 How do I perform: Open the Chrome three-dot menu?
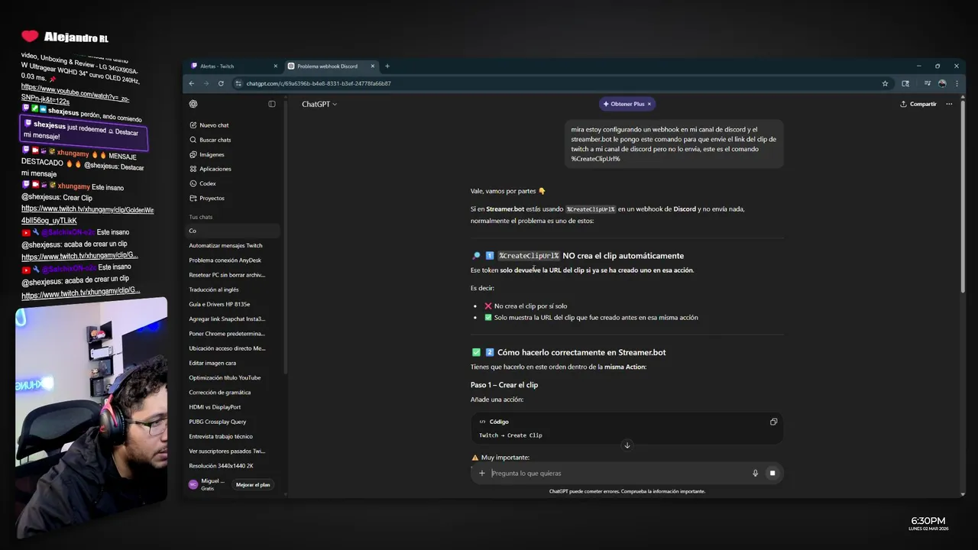pyautogui.click(x=956, y=83)
